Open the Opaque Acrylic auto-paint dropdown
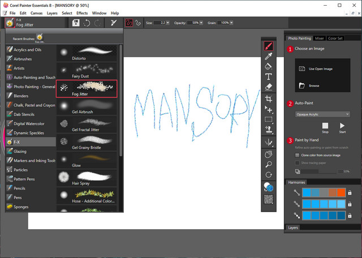Viewport: 362px width, 258px height. coord(322,114)
